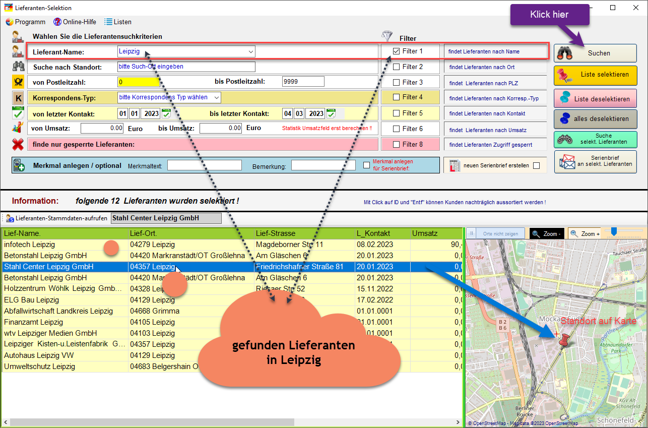
Task: Expand the Korrespondens-Typ dropdown
Action: (216, 97)
